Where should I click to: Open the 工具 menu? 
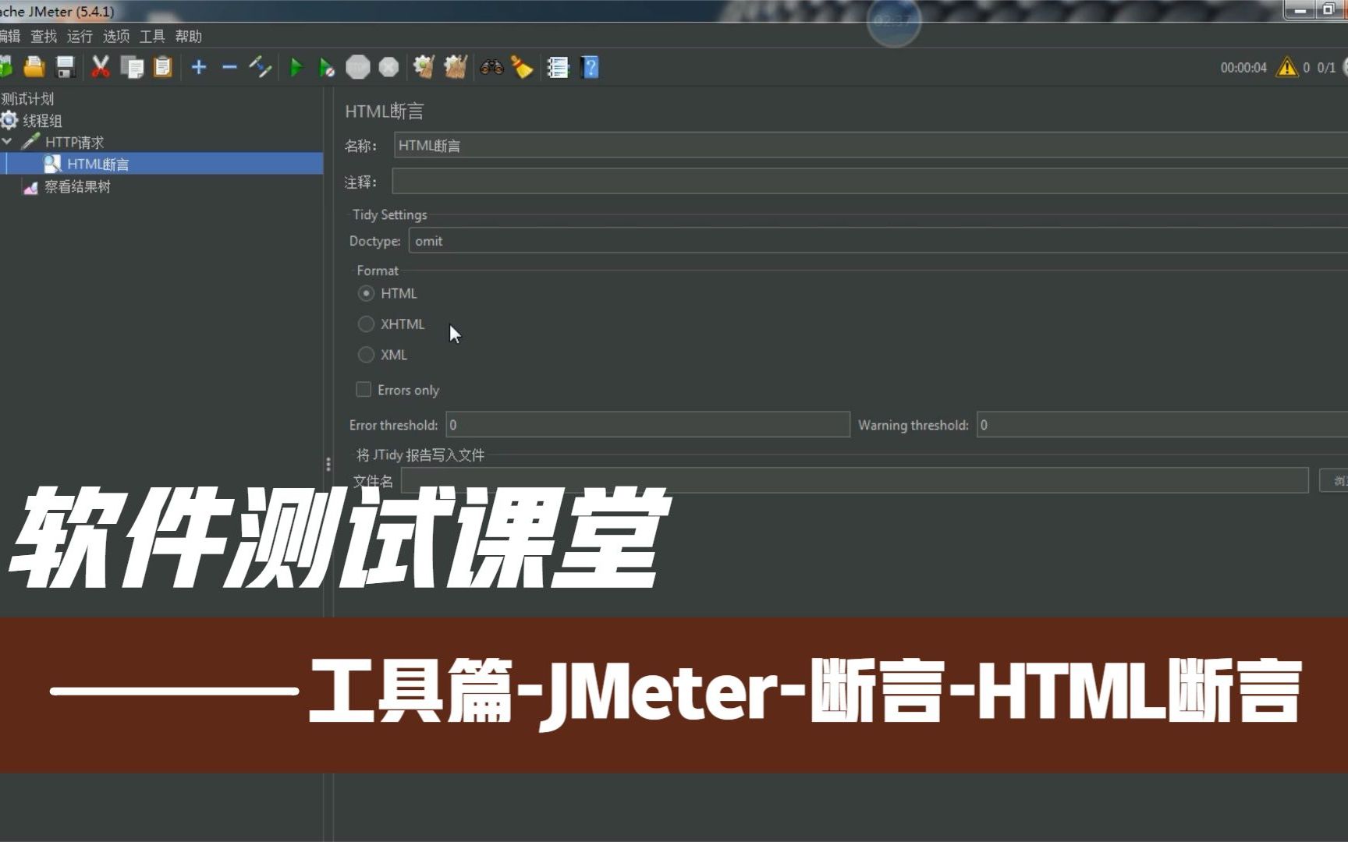[x=152, y=37]
